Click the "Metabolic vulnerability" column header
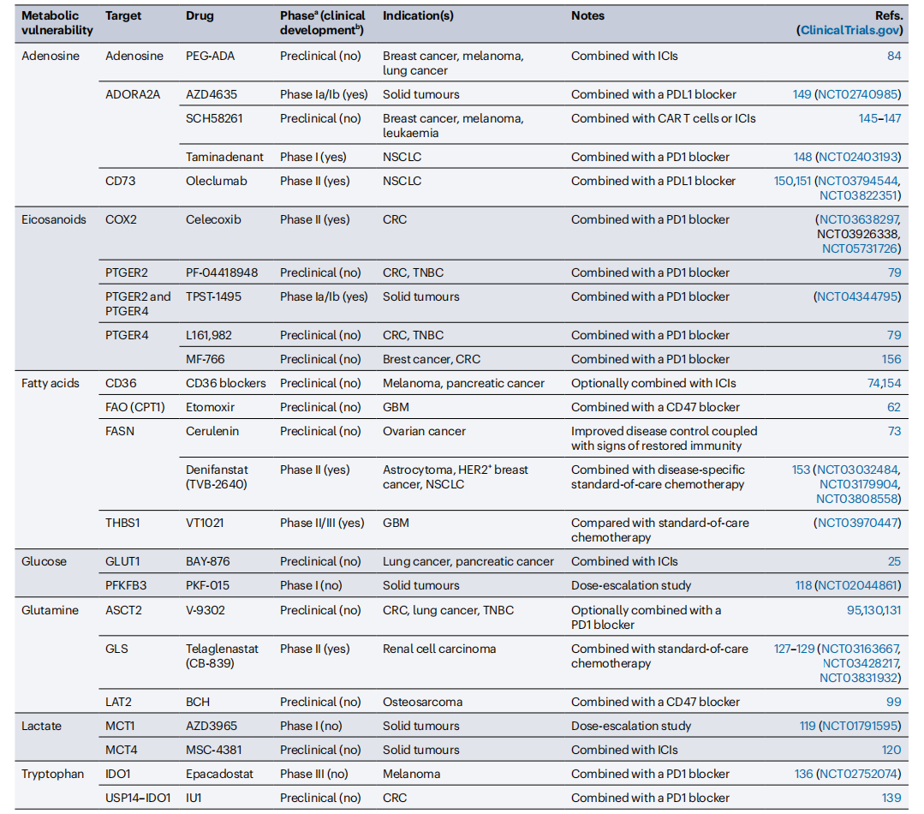Viewport: 924px width, 814px height. (x=57, y=22)
